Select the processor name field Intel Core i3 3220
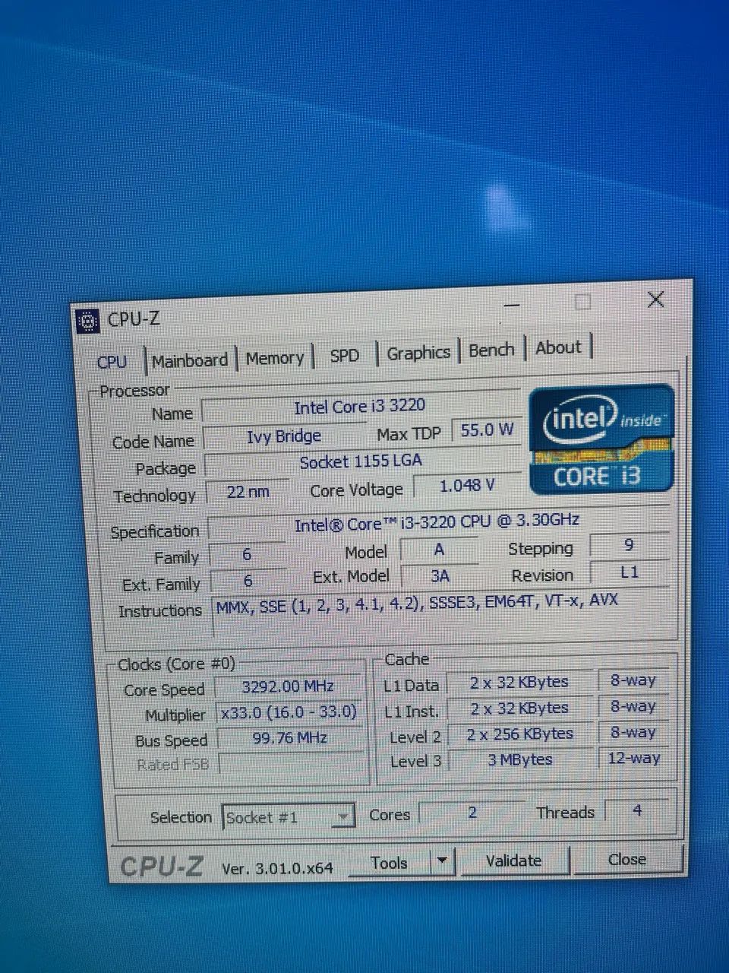729x973 pixels. (360, 407)
